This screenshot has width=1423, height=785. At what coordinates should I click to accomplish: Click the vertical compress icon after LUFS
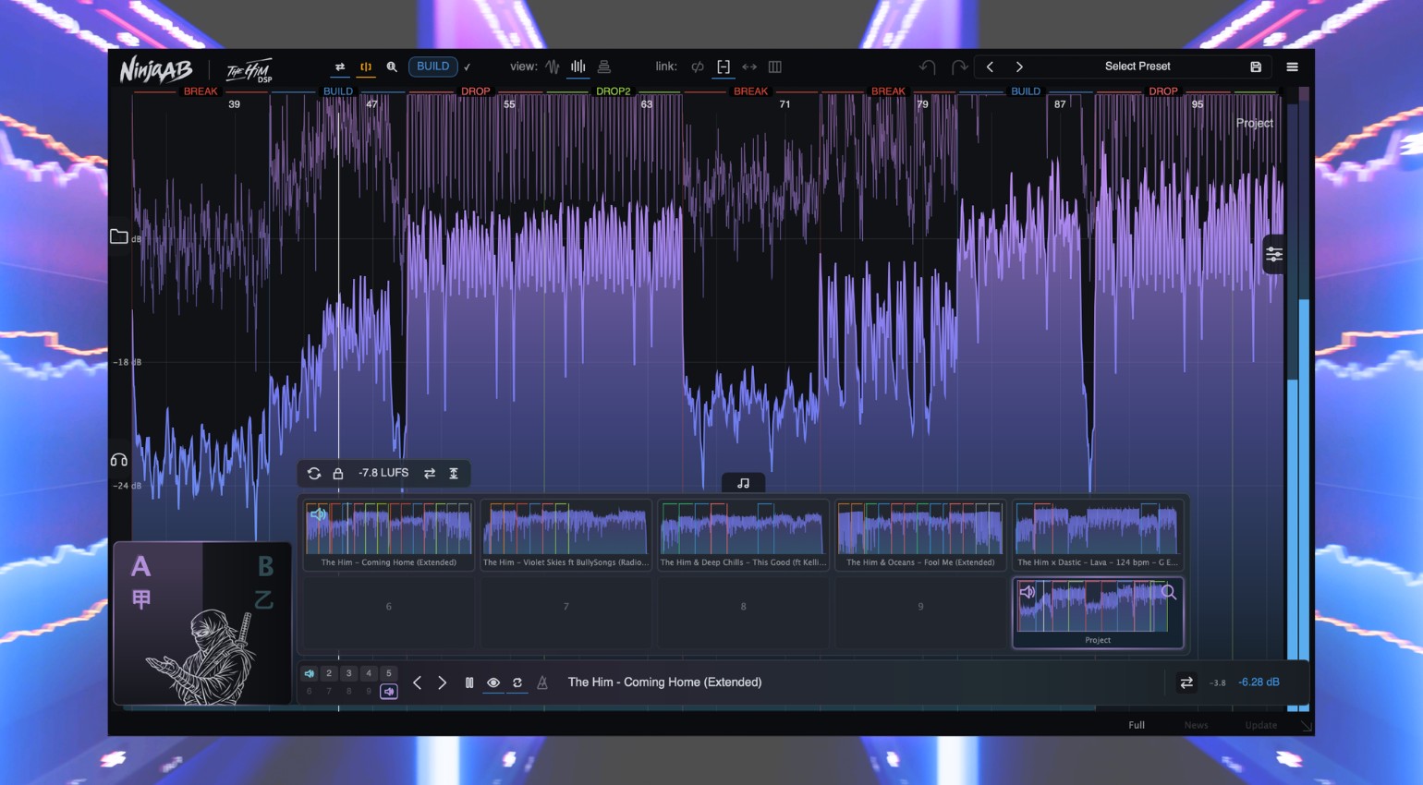[454, 473]
